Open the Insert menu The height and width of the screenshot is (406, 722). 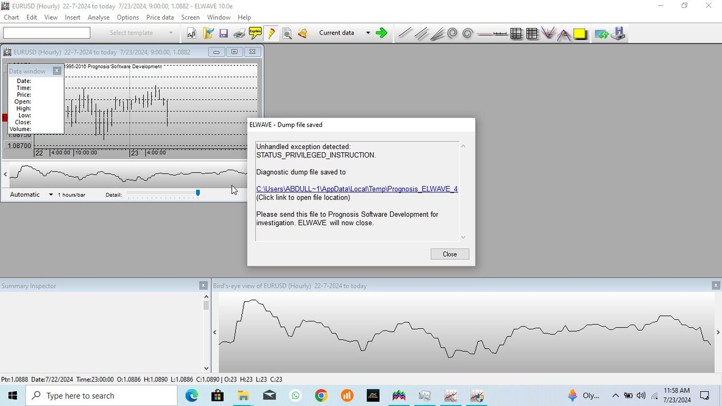pyautogui.click(x=73, y=17)
